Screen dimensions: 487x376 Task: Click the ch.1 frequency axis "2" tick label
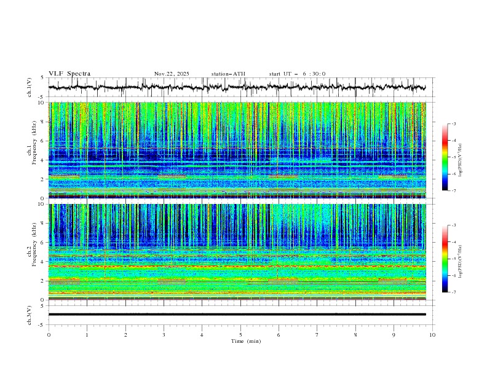pyautogui.click(x=44, y=179)
